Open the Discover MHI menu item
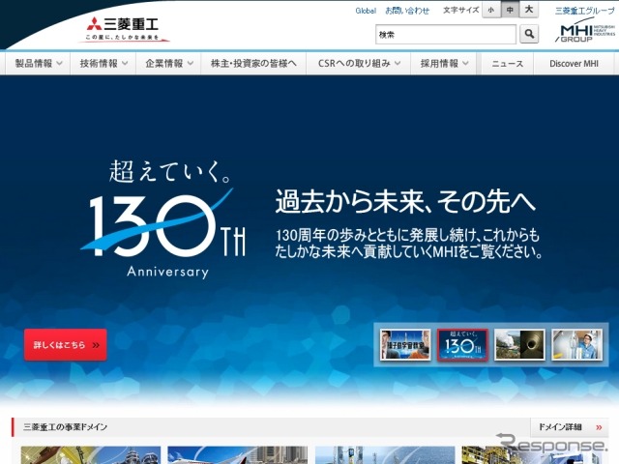Viewport: 619px width, 464px height. pos(576,63)
